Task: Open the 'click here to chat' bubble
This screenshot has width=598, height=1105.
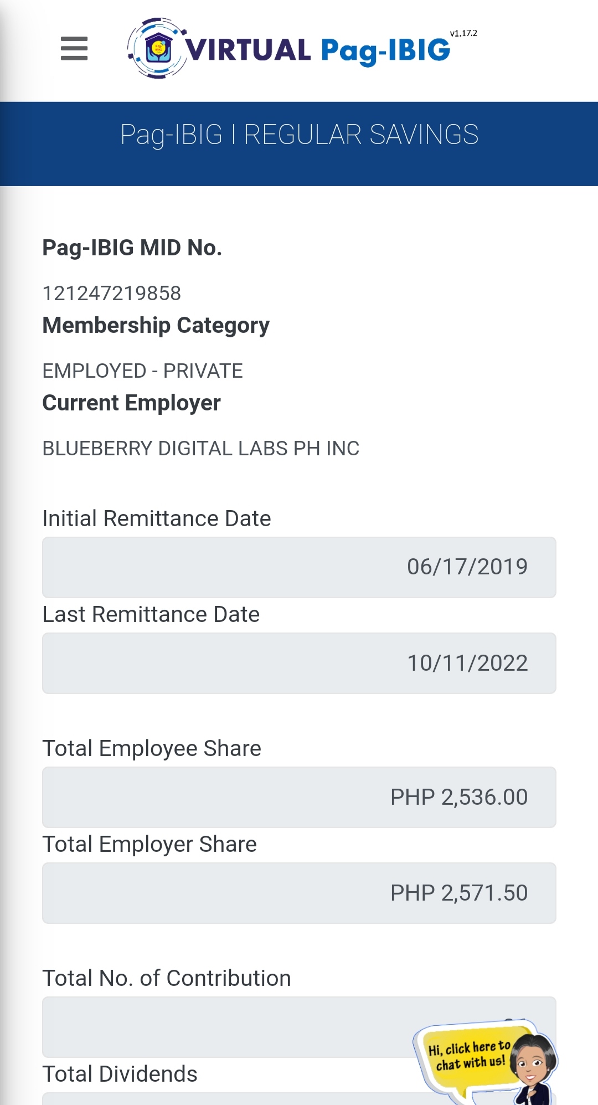Action: (468, 1056)
